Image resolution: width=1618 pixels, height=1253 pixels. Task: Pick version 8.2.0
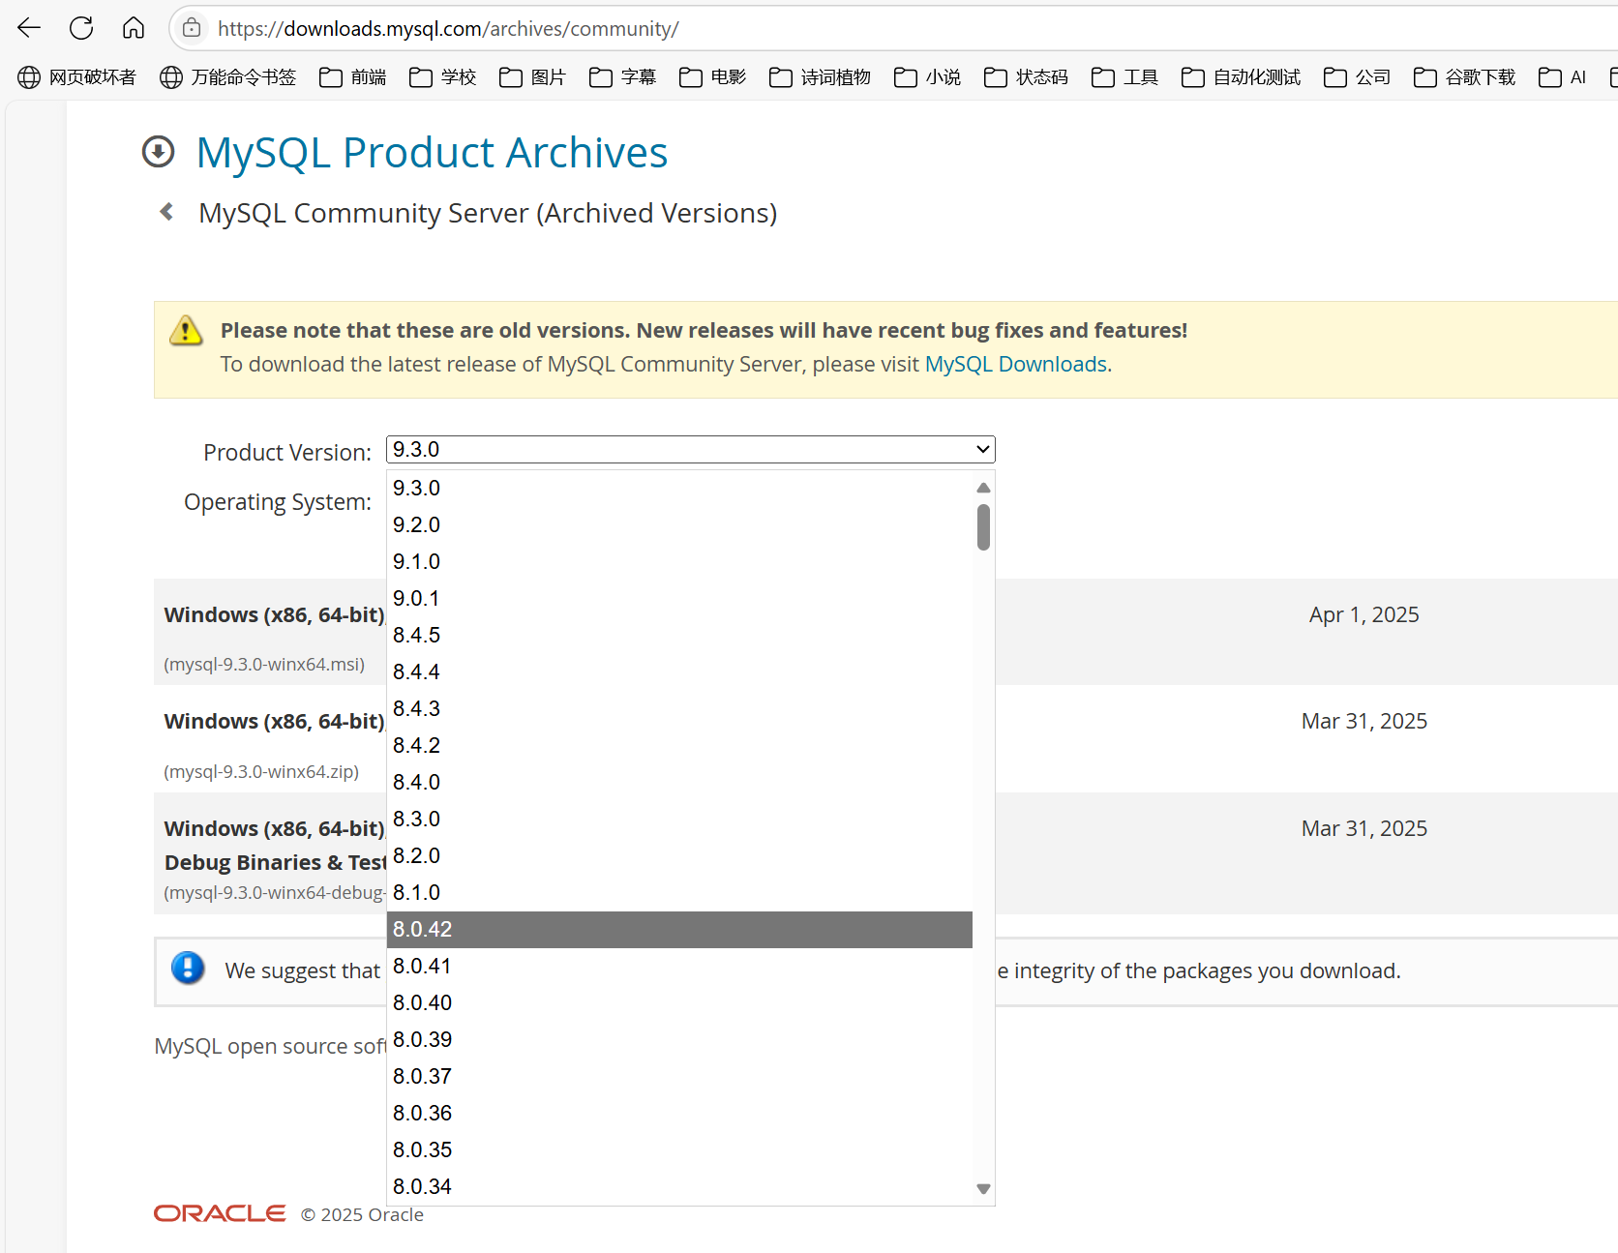679,855
